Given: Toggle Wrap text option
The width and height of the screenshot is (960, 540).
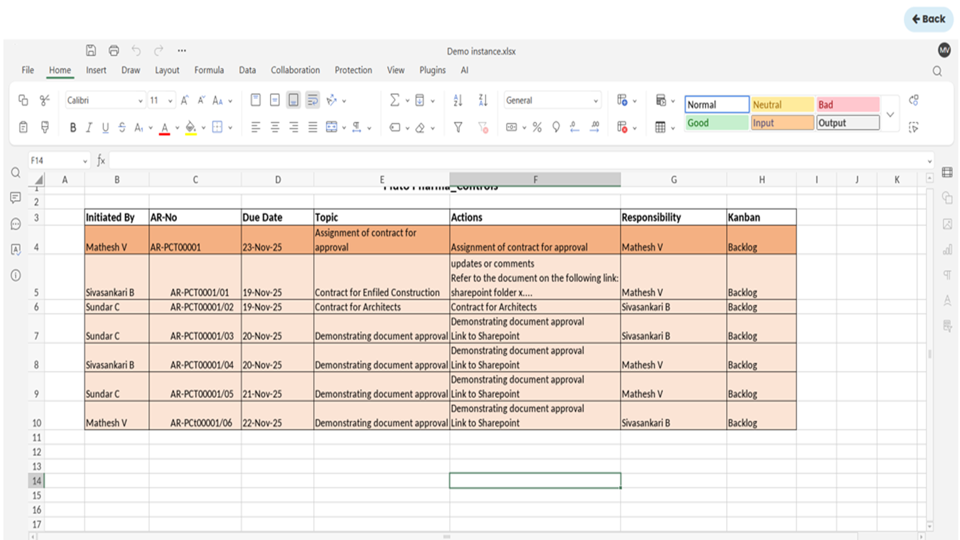Looking at the screenshot, I should [313, 100].
